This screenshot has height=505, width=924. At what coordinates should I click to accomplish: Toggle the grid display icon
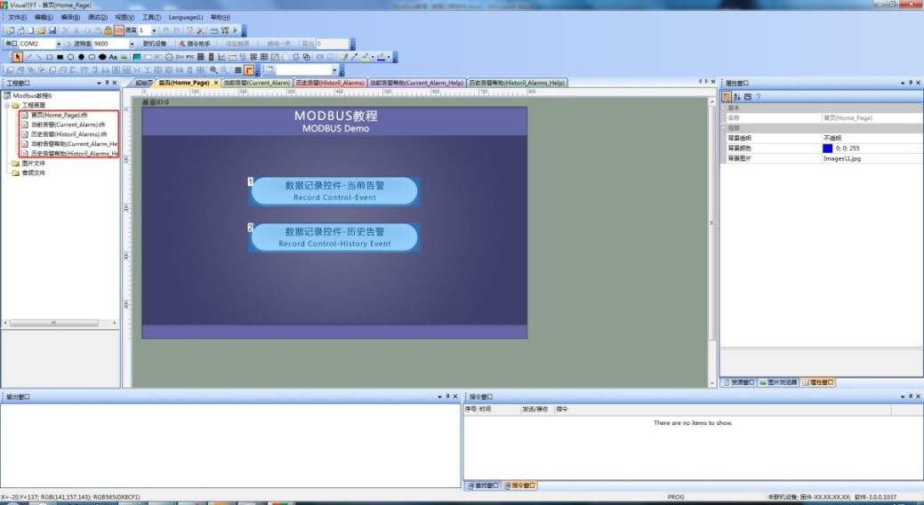pos(238,70)
